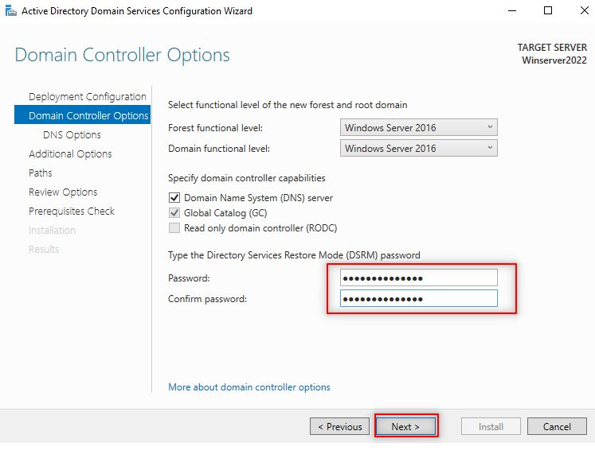This screenshot has height=458, width=595.
Task: Open Additional Options page
Action: point(70,154)
